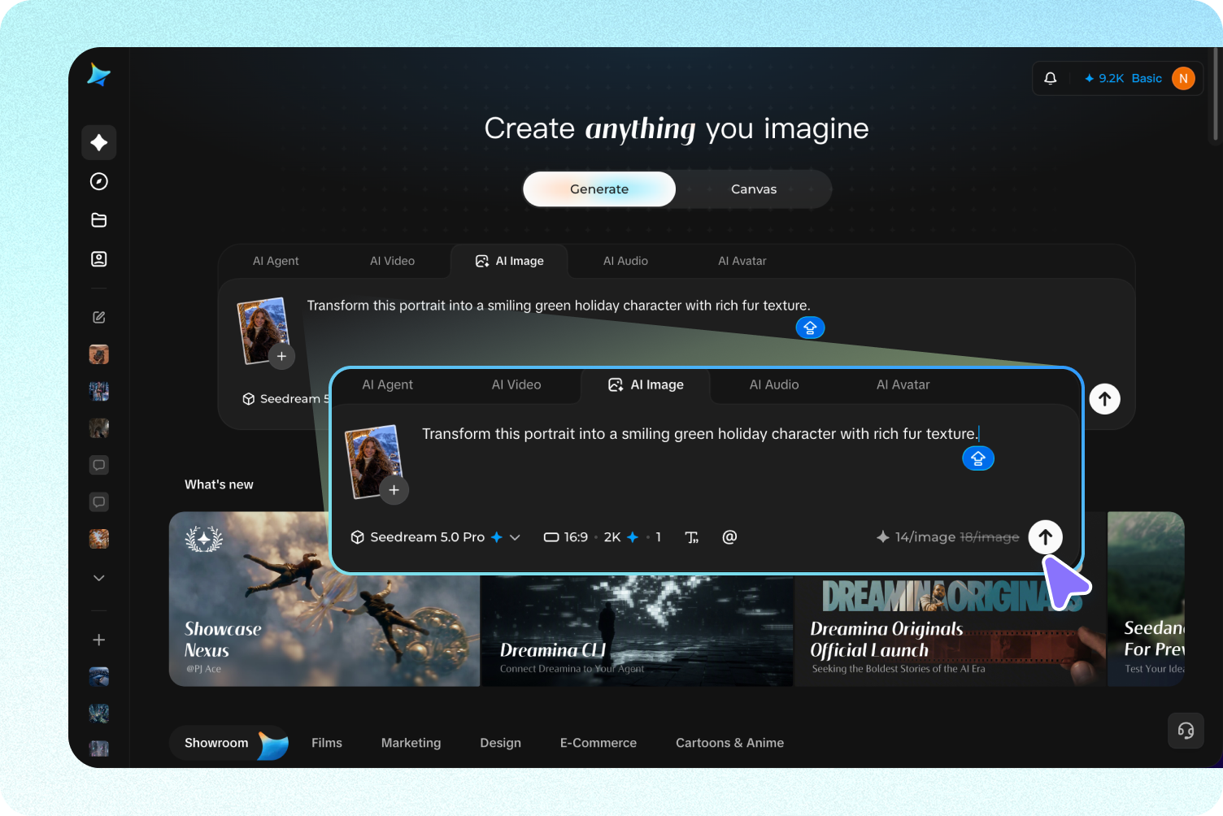Open the Seedream 5.0 Pro model dropdown

coord(435,537)
